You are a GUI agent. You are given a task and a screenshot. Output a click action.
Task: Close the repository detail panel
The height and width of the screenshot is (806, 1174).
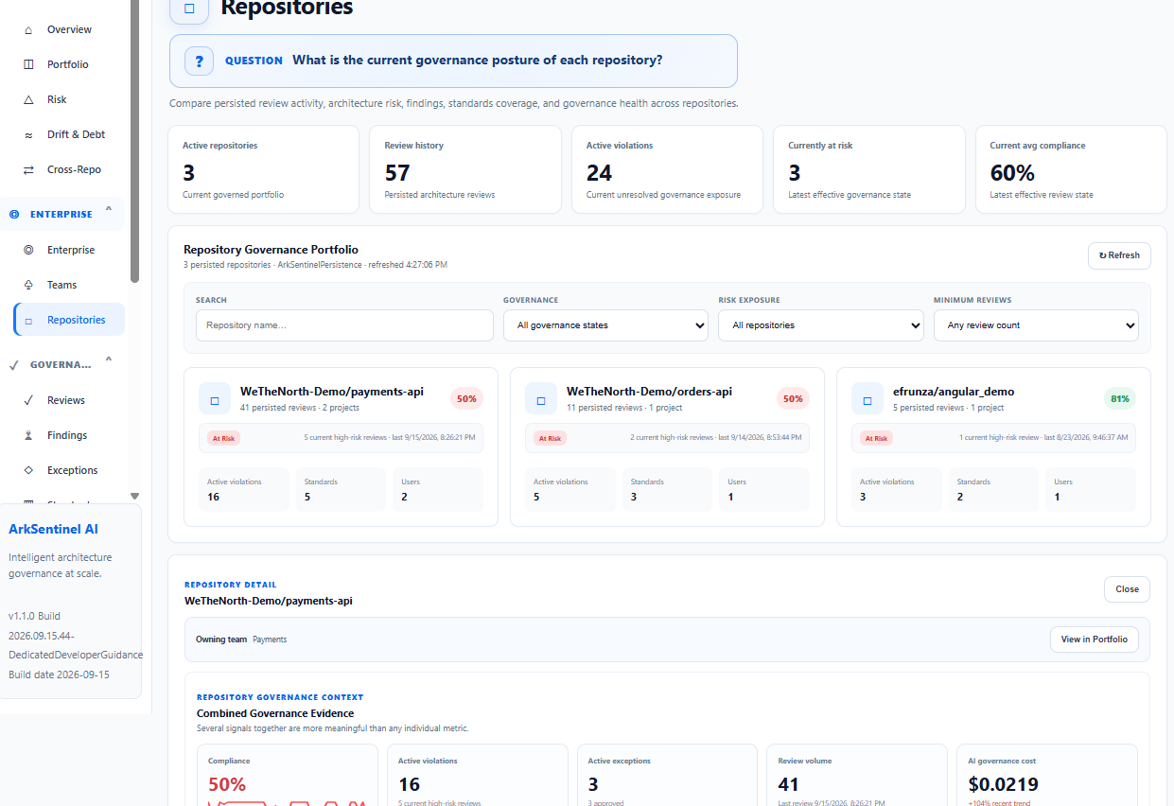click(1127, 589)
